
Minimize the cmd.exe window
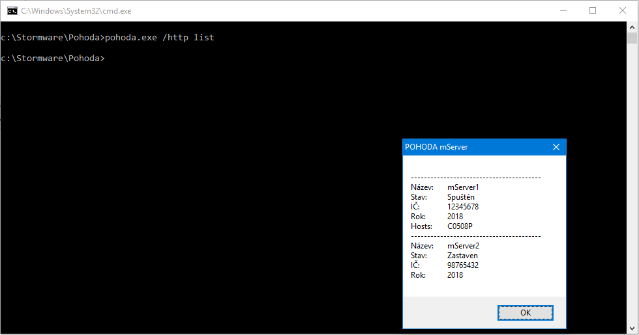tap(563, 10)
